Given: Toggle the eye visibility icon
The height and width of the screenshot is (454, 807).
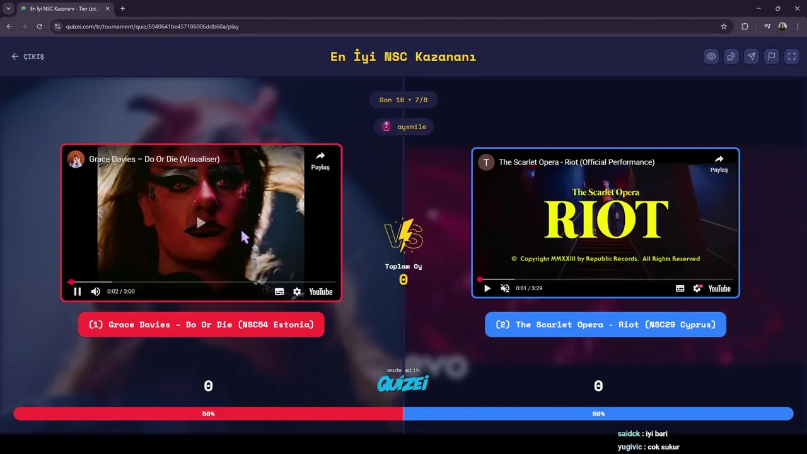Looking at the screenshot, I should pyautogui.click(x=711, y=56).
